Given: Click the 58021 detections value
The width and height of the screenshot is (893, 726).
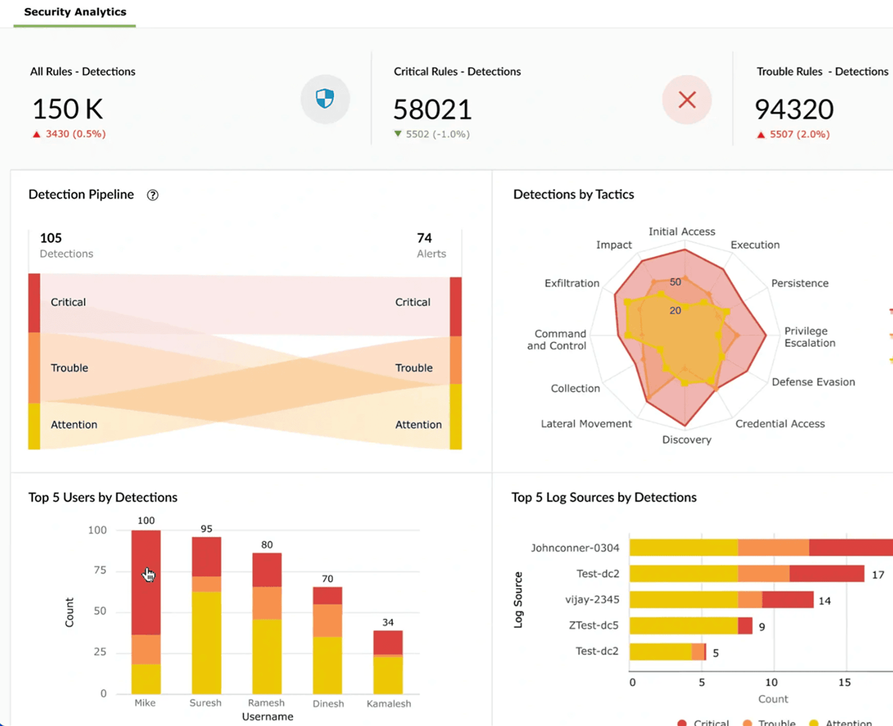Looking at the screenshot, I should 433,110.
